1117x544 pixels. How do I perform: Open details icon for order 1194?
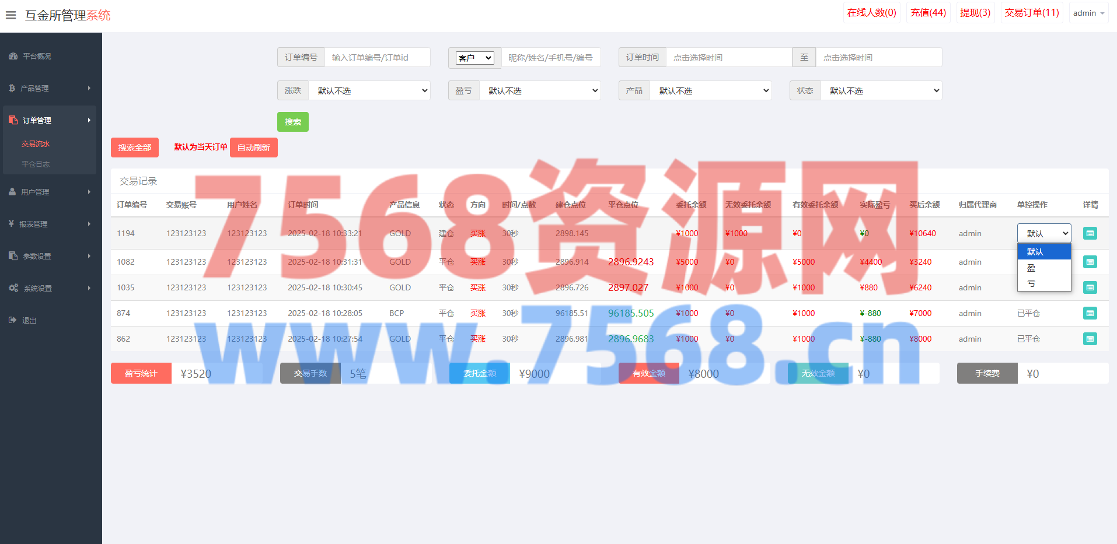click(x=1090, y=233)
